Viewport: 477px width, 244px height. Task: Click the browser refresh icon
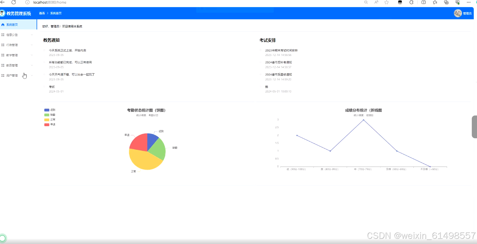pos(13,2)
